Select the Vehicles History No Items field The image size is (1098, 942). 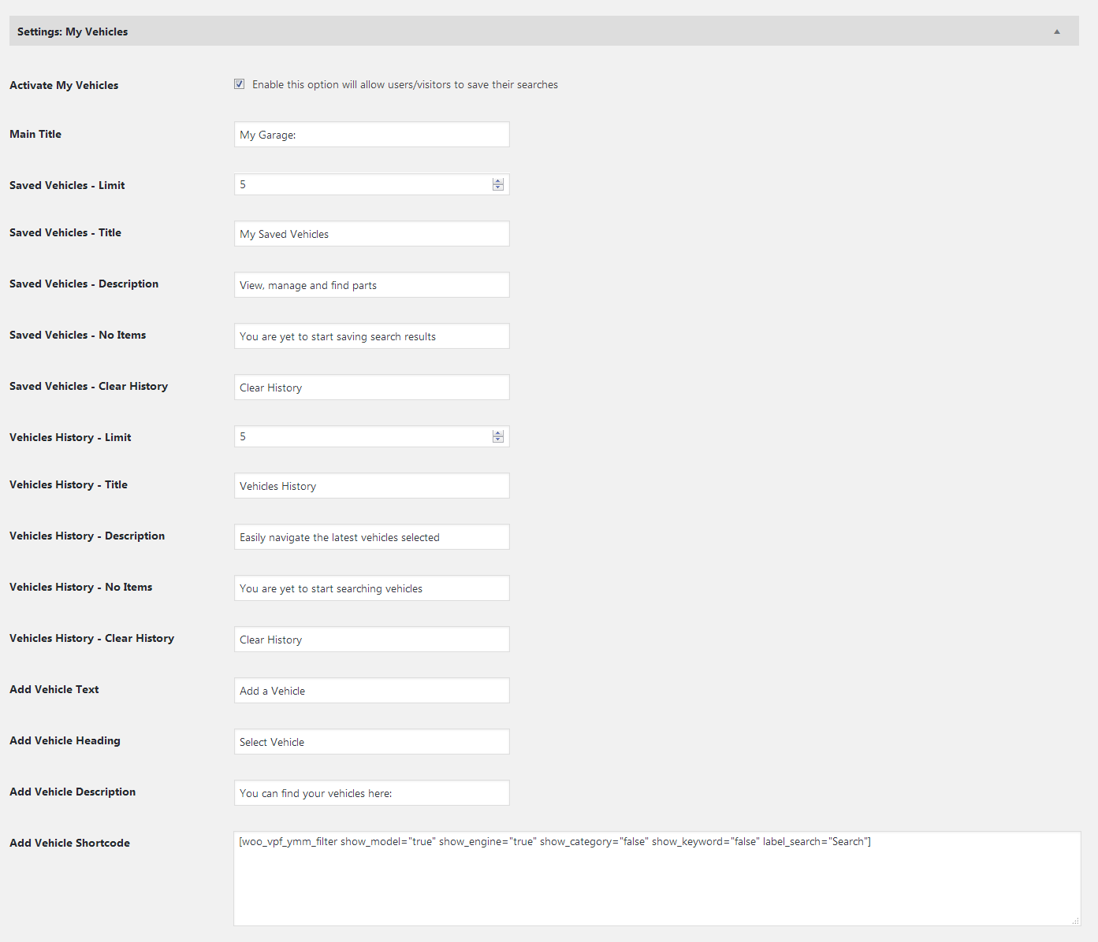371,588
